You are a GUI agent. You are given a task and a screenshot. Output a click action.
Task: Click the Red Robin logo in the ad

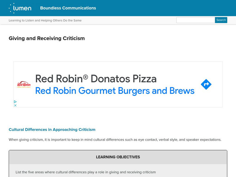click(x=24, y=84)
